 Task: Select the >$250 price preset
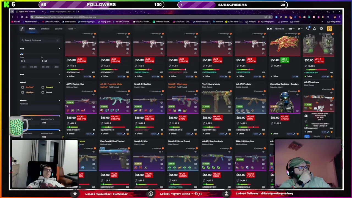(x=56, y=67)
